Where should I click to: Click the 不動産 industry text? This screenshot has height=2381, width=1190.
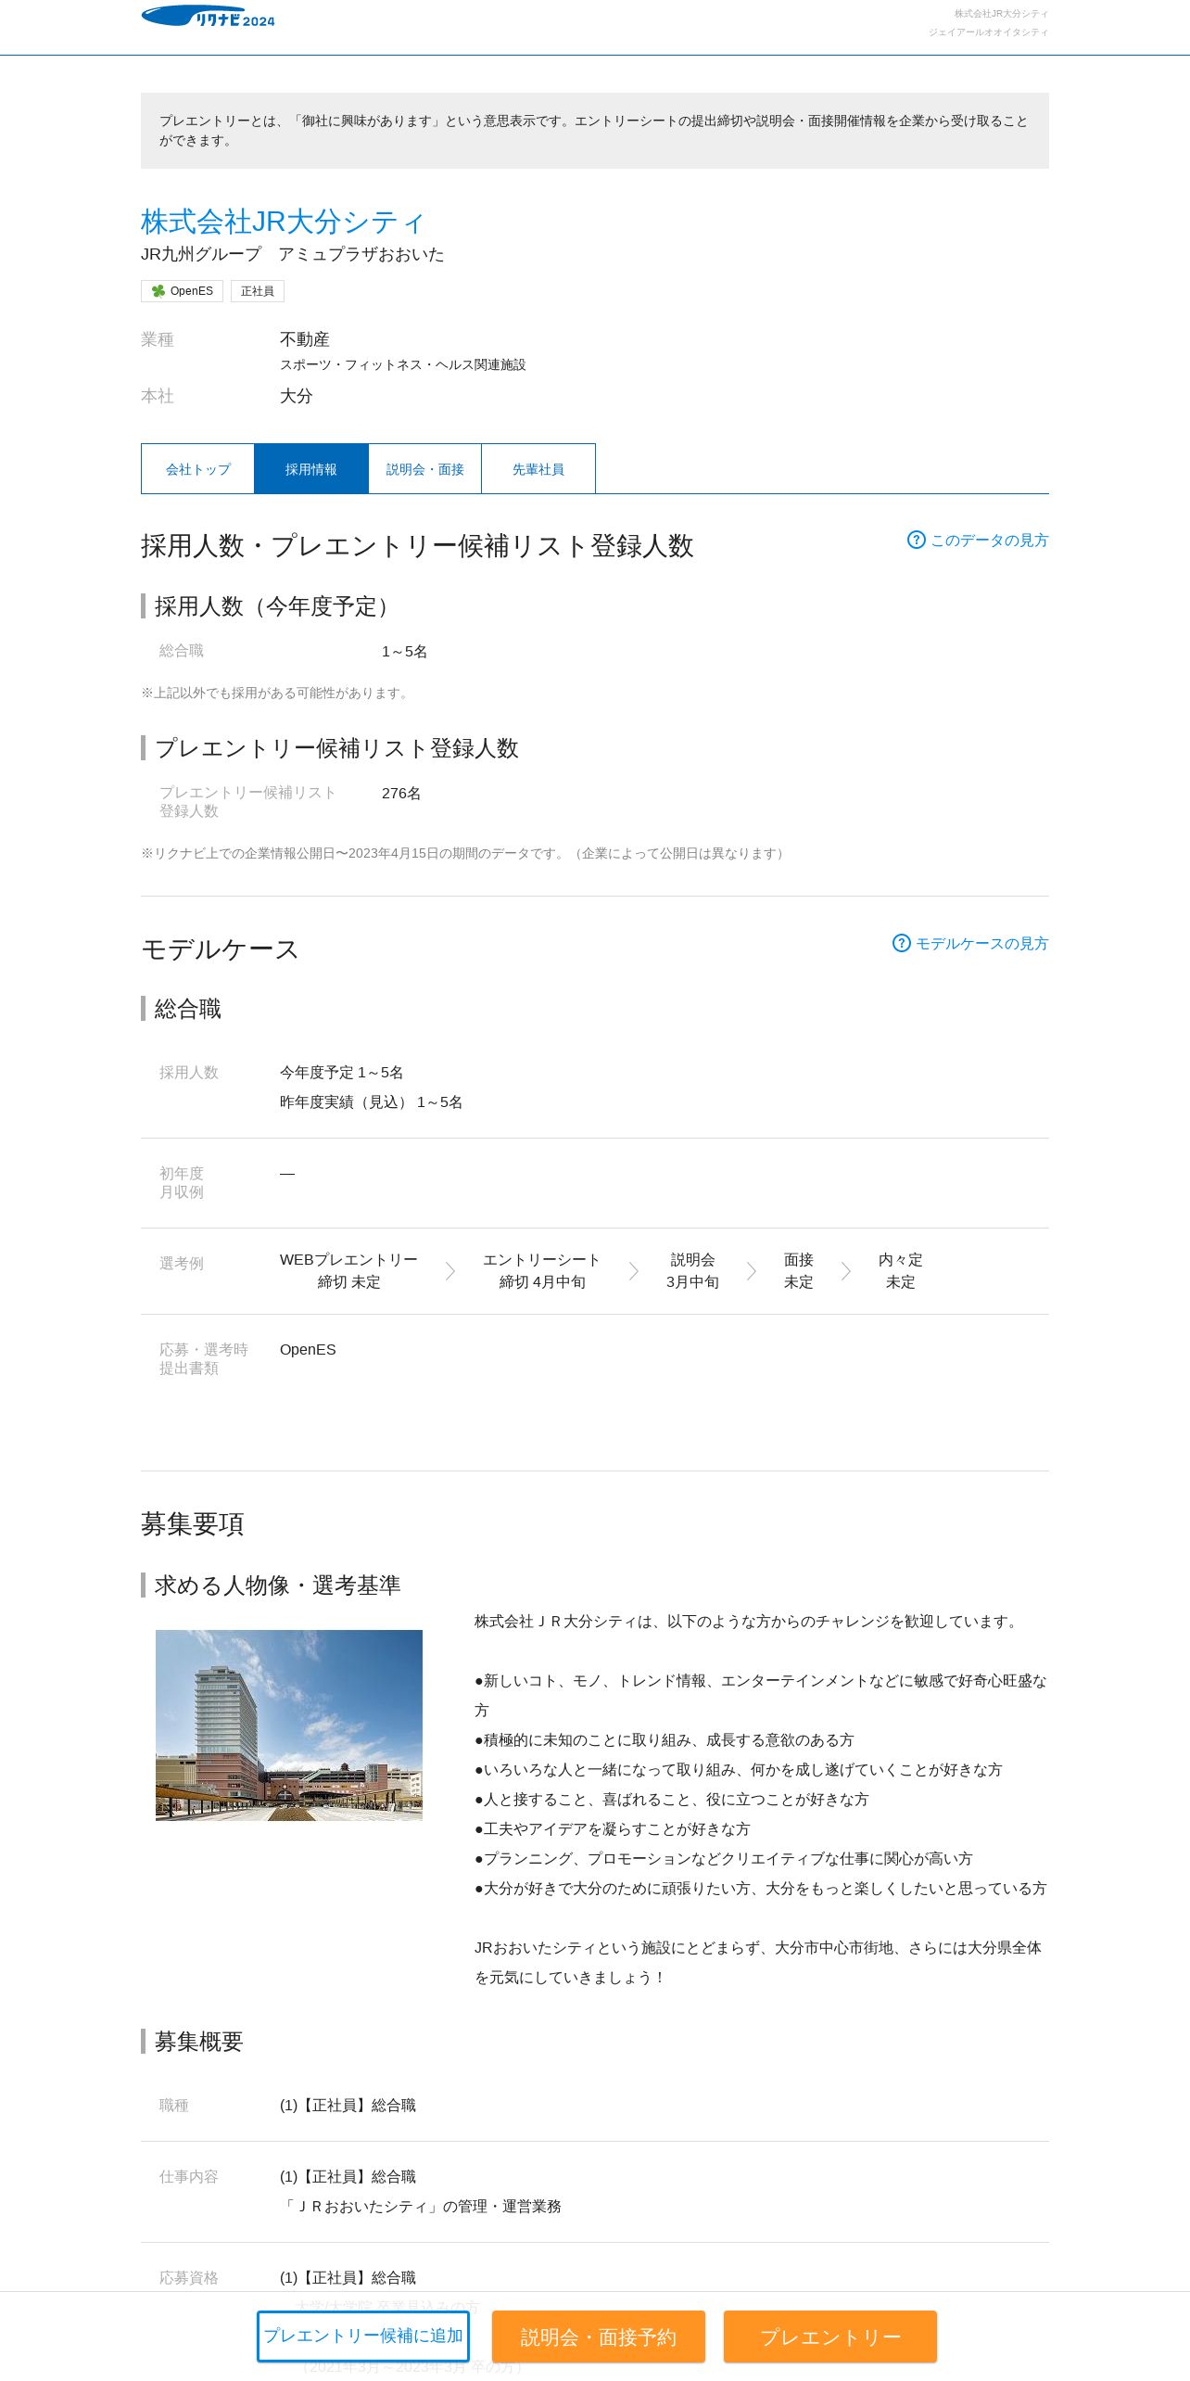pos(305,339)
